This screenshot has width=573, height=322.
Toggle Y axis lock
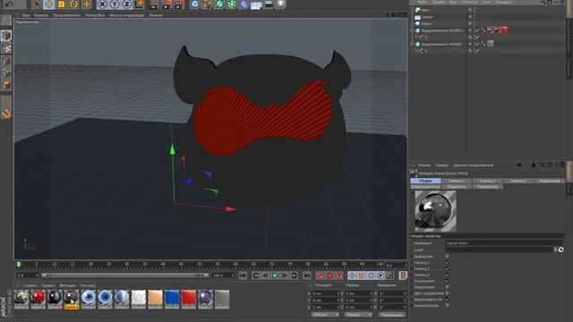coord(115,4)
